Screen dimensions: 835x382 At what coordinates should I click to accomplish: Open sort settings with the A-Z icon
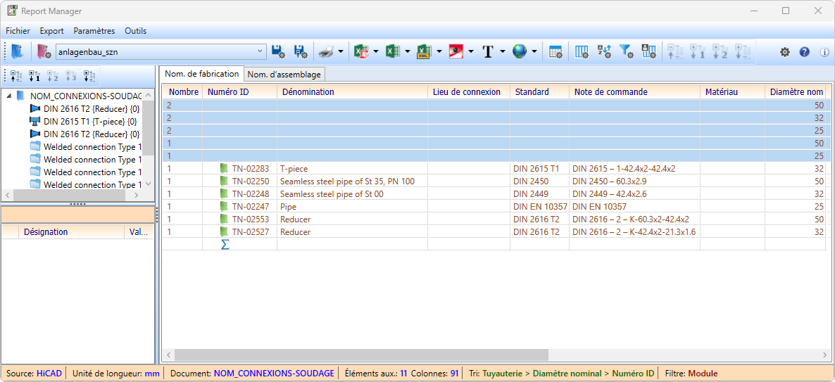pyautogui.click(x=604, y=51)
